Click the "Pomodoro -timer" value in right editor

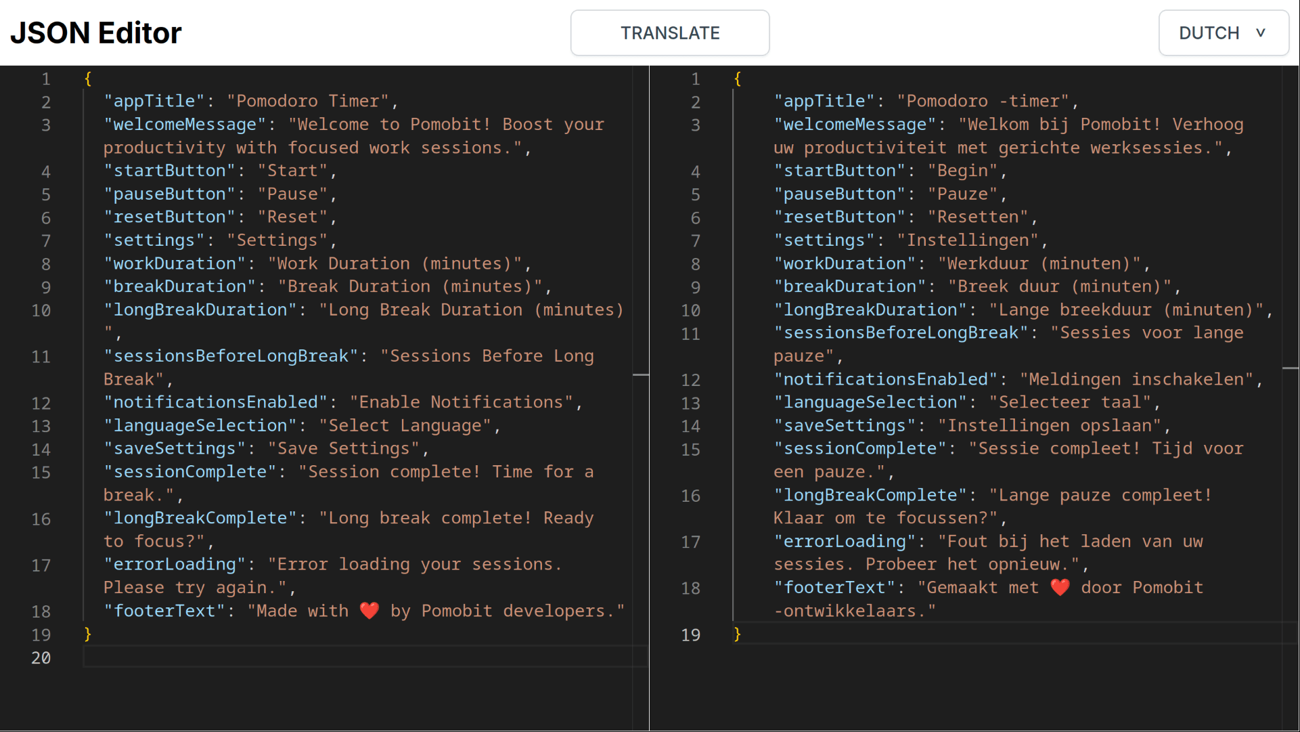(983, 102)
